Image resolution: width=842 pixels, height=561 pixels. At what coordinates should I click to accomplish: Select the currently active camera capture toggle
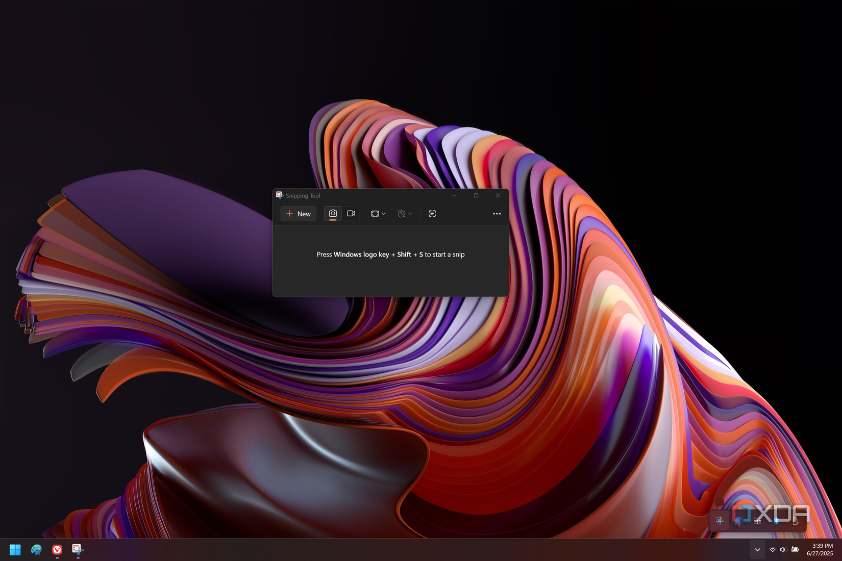pyautogui.click(x=333, y=214)
